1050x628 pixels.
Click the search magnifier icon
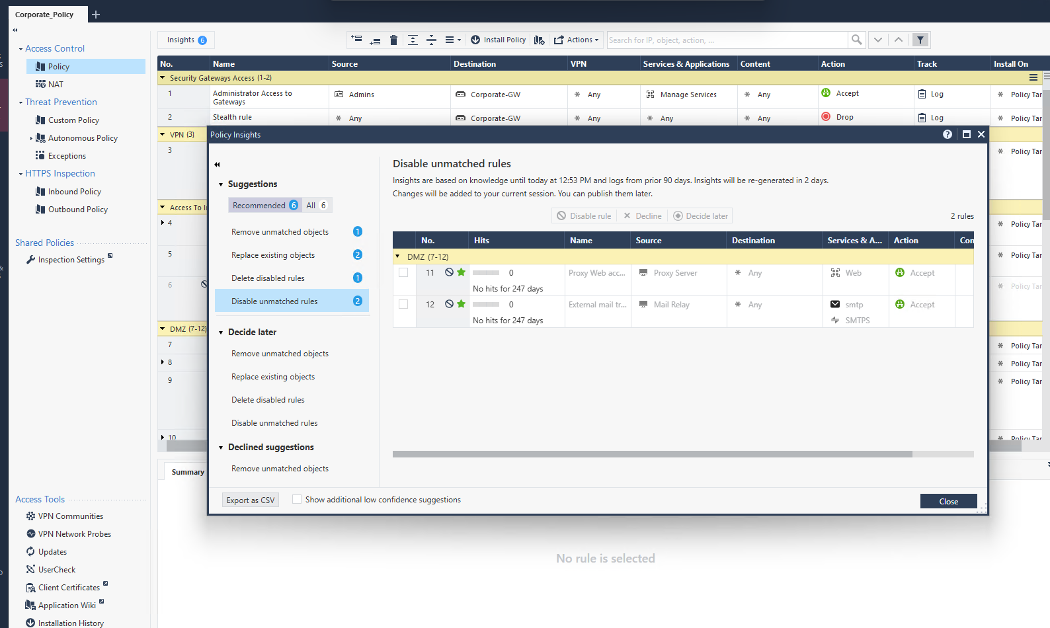coord(856,40)
